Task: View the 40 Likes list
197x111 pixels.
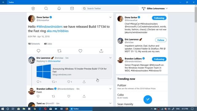Action: click(48, 44)
